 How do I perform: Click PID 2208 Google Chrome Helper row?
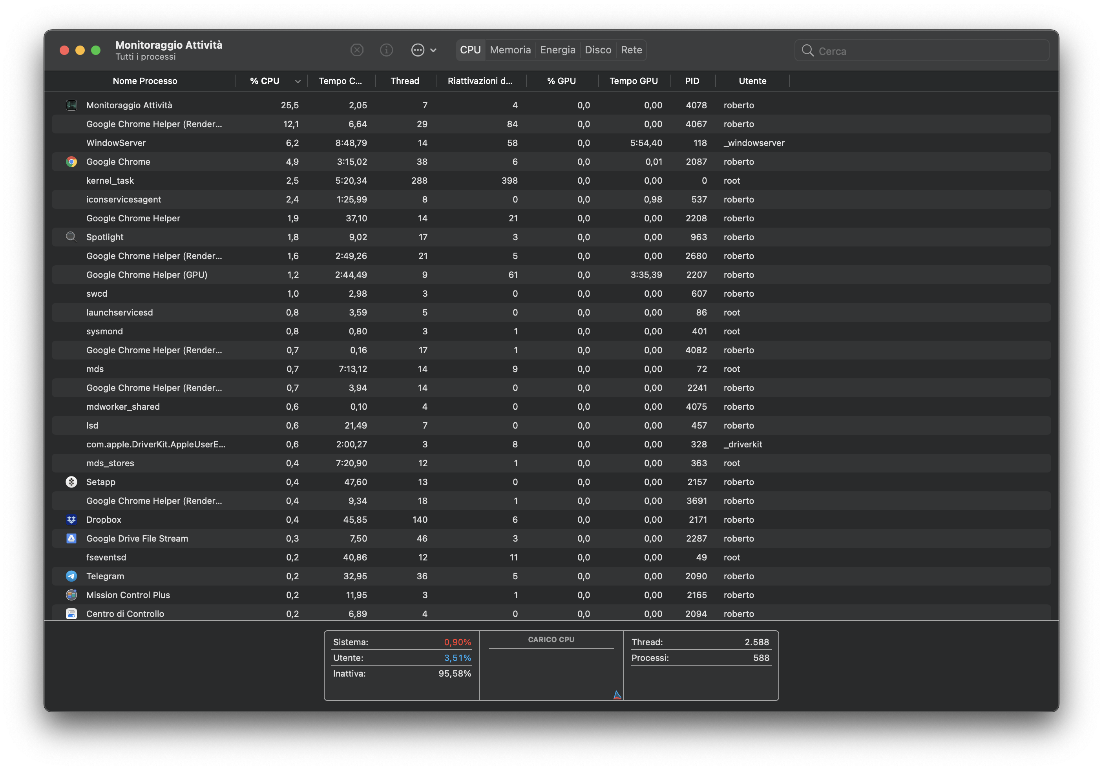tap(551, 218)
